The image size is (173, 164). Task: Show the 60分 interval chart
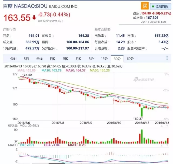[130, 59]
